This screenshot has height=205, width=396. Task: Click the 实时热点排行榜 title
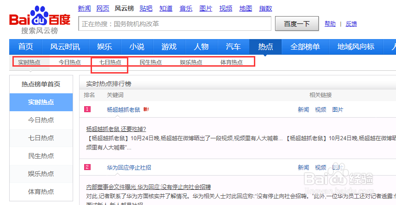[x=109, y=84]
